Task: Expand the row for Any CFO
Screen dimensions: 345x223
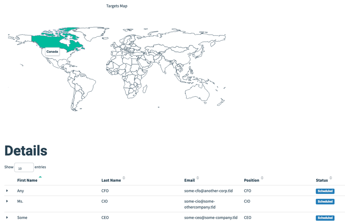Action: 7,191
